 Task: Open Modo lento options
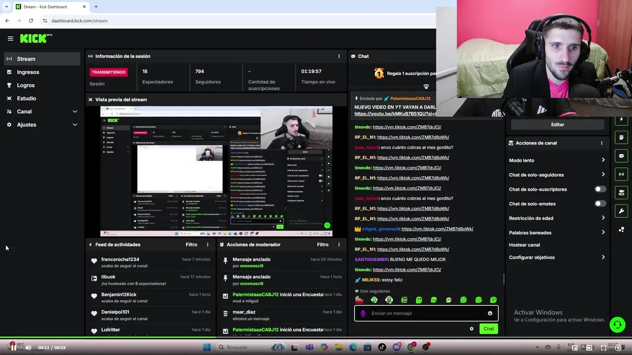tap(557, 160)
